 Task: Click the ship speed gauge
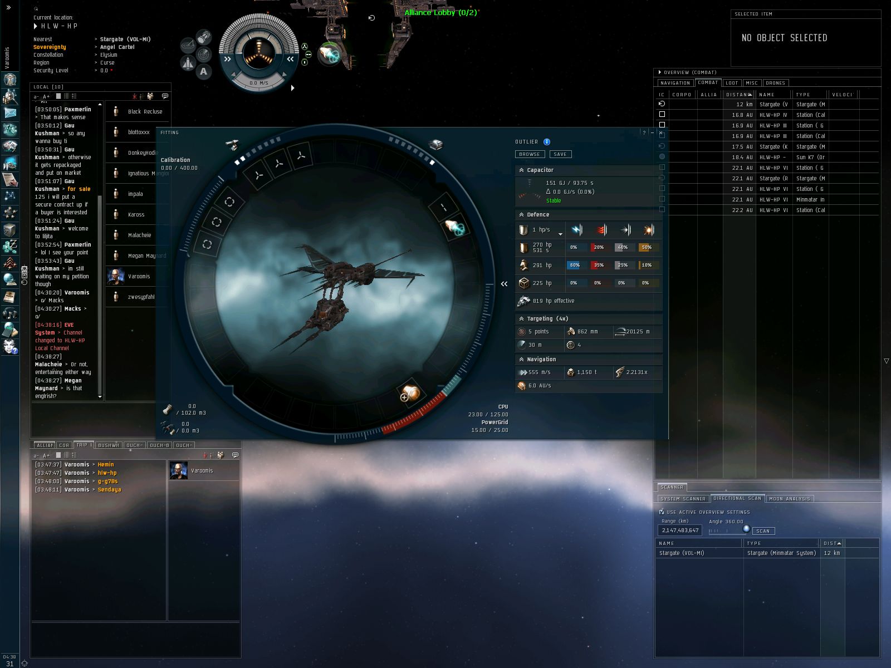click(258, 83)
